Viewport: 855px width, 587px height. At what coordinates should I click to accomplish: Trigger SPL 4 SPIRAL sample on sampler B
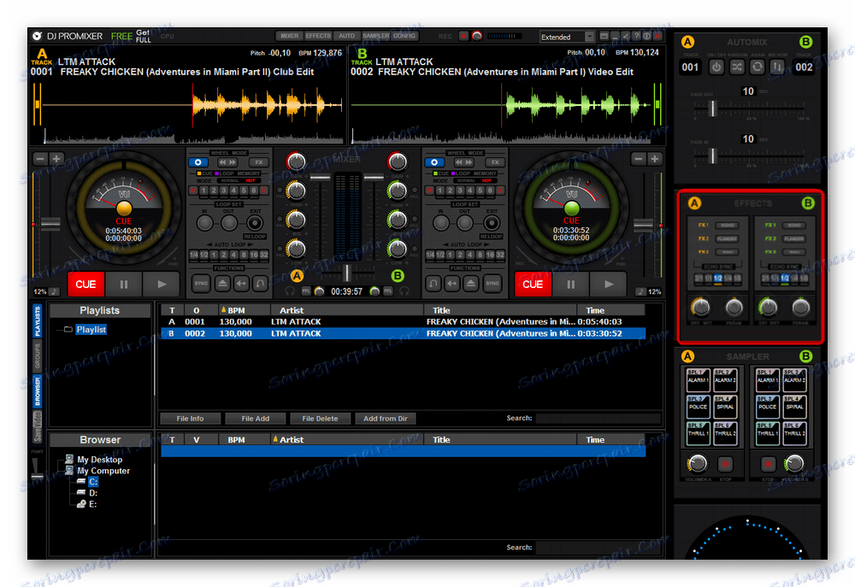[794, 406]
